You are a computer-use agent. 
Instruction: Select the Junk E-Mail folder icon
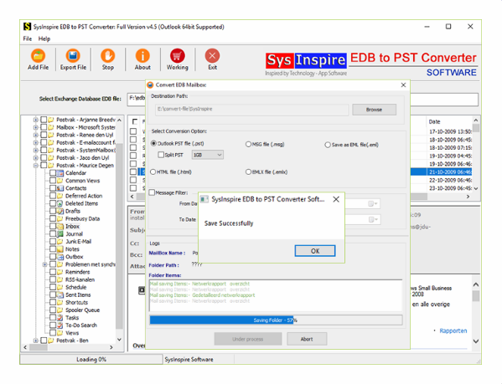60,242
